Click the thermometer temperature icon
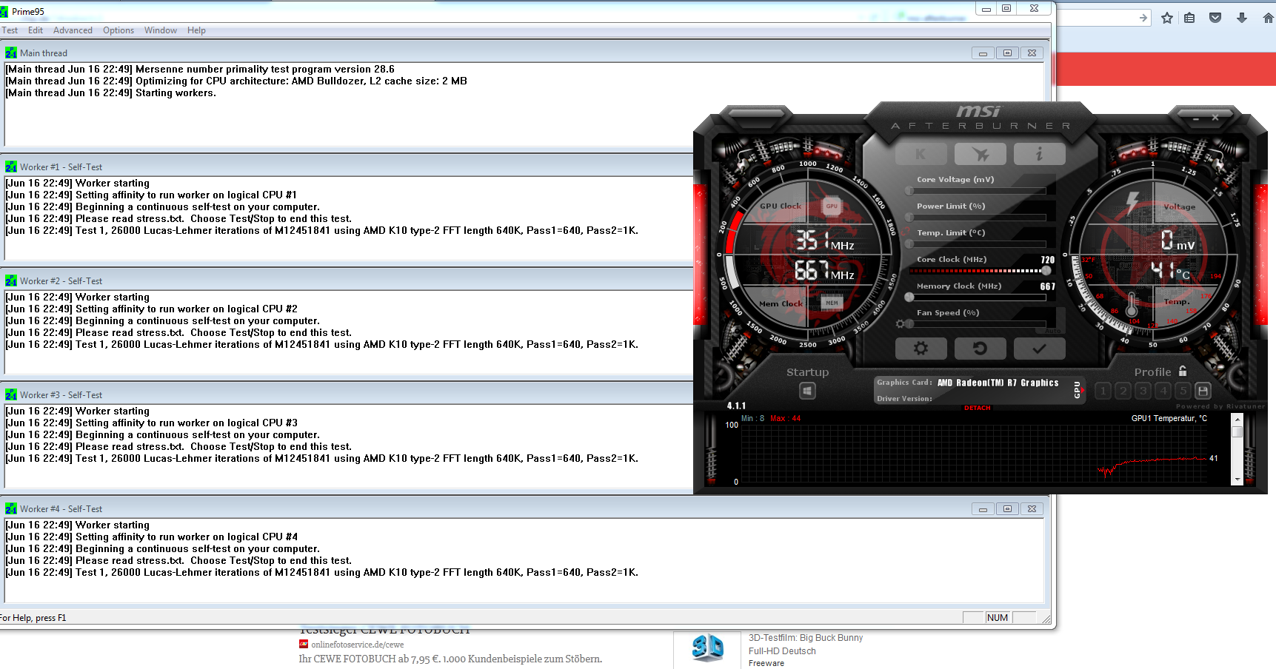The width and height of the screenshot is (1276, 669). [x=1132, y=305]
